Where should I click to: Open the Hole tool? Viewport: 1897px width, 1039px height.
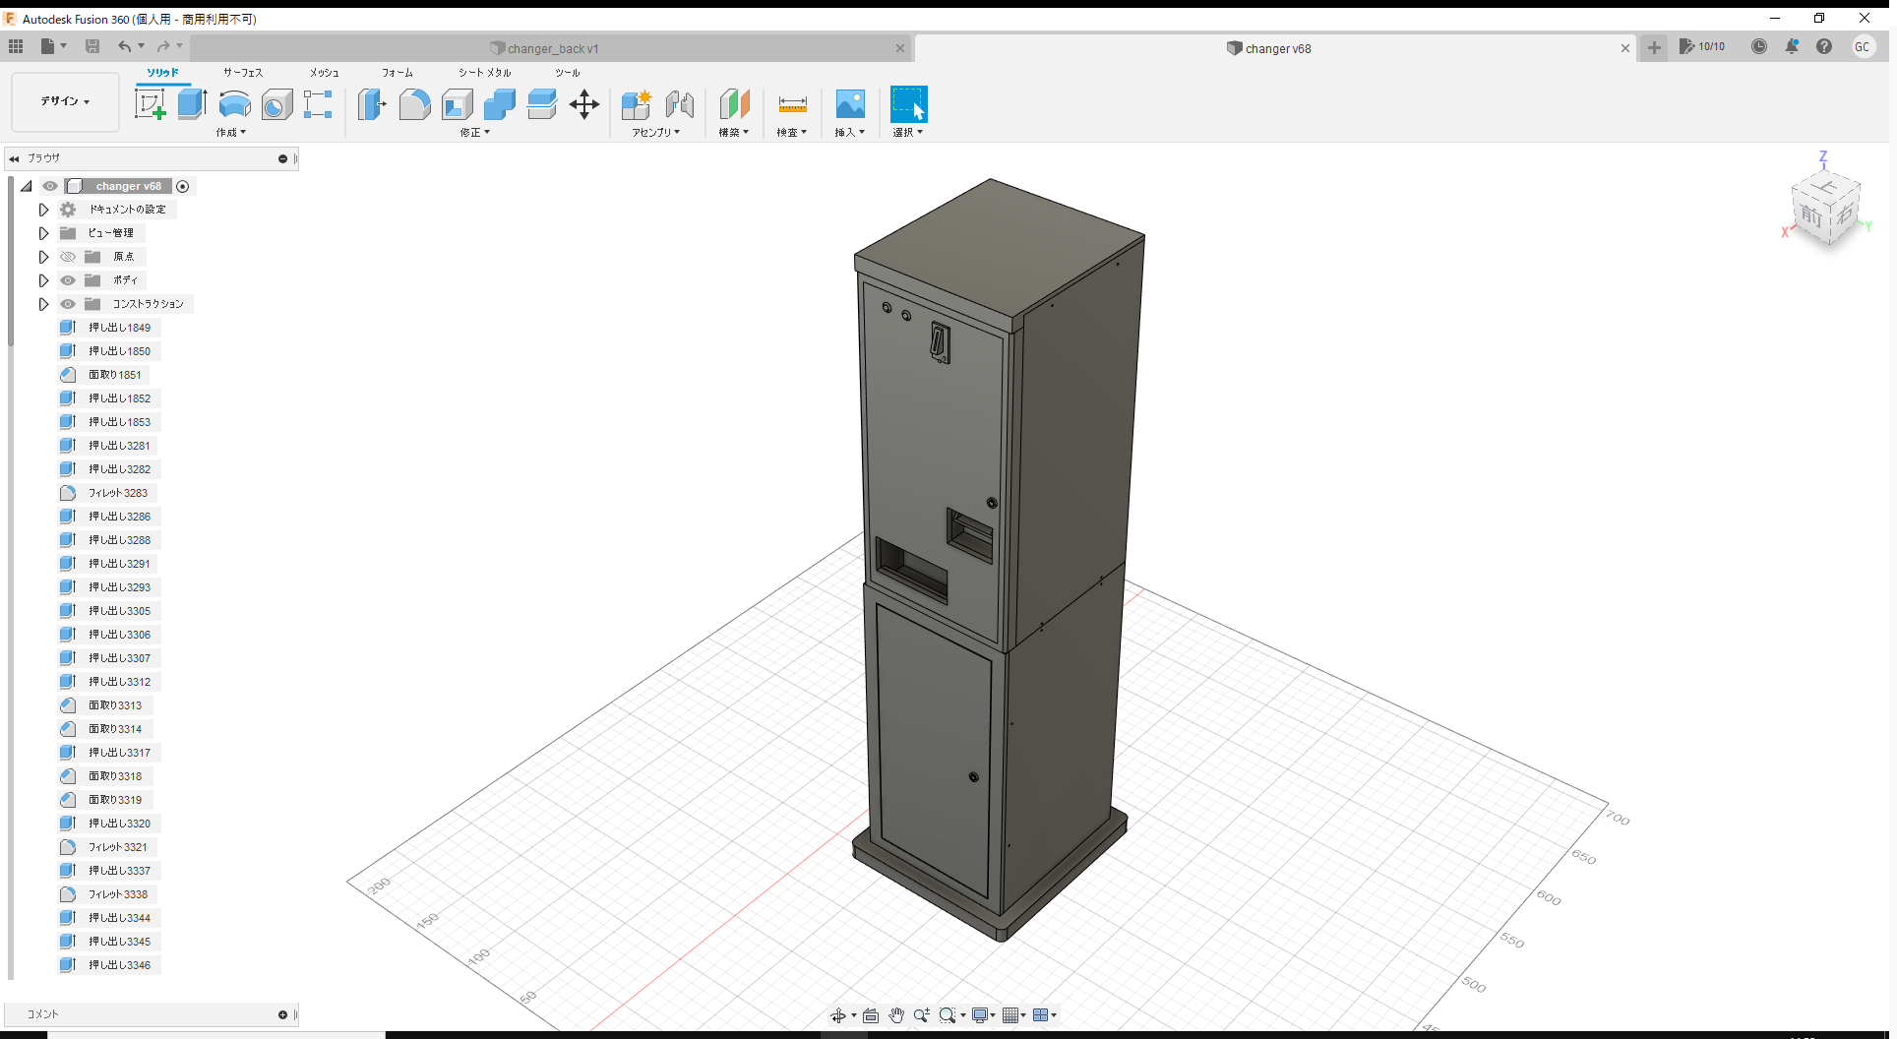(276, 103)
